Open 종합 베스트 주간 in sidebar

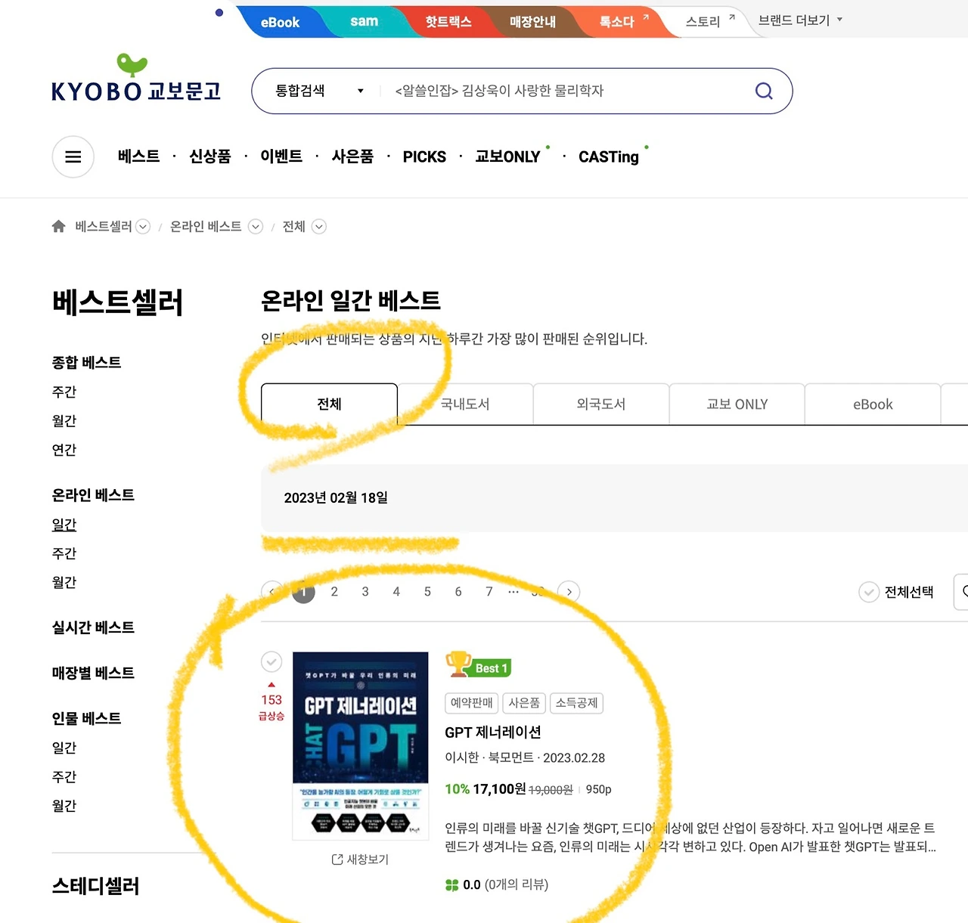click(64, 392)
